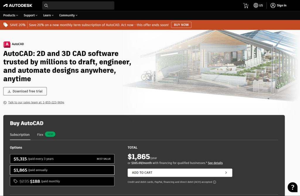Expand the Support dropdown menu

pos(30,15)
